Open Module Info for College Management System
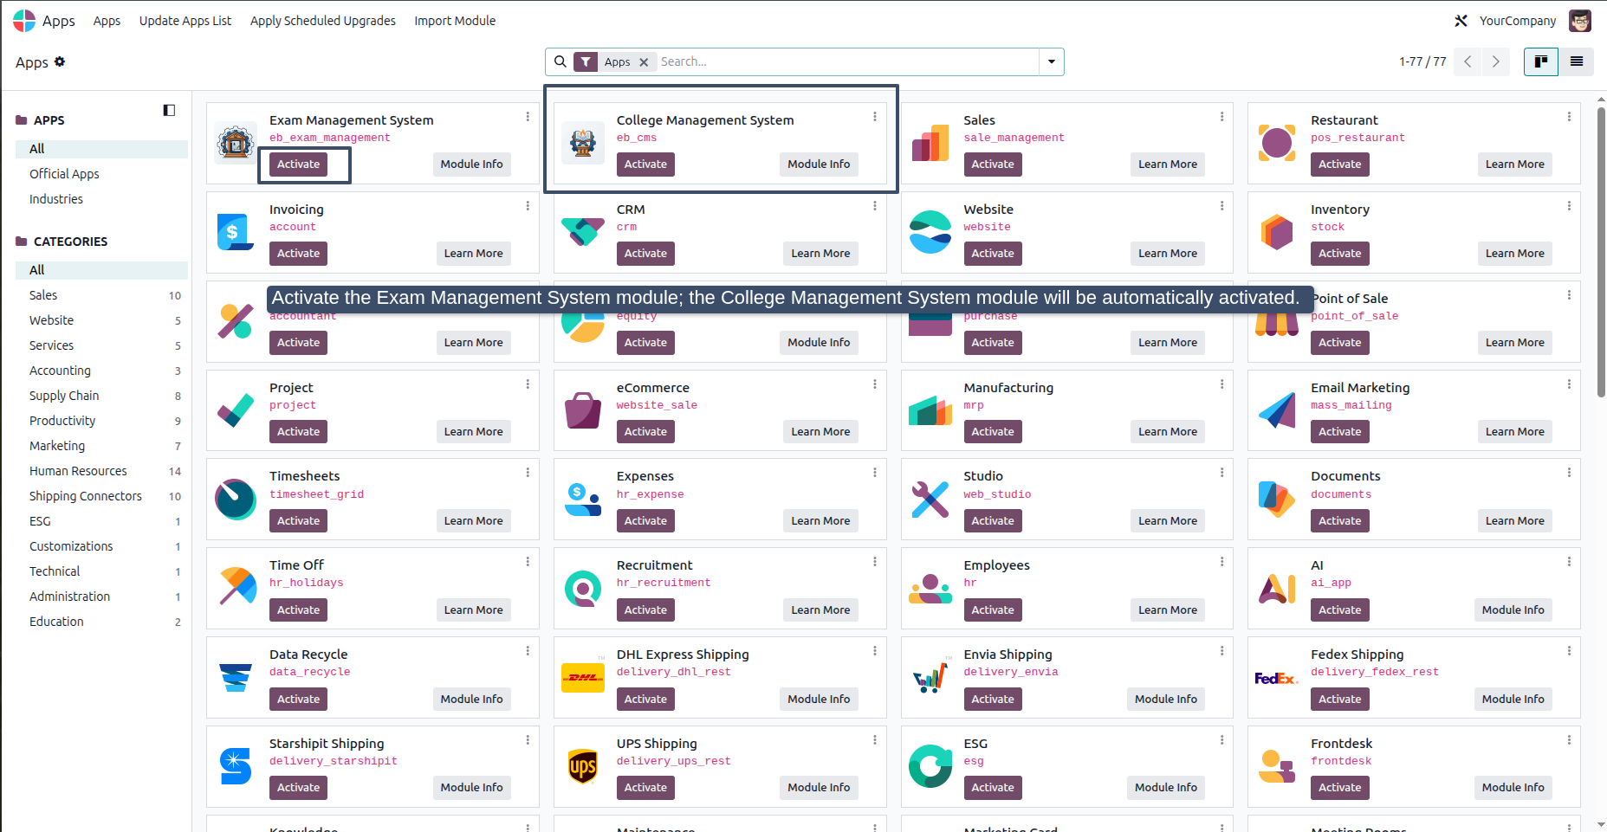1607x832 pixels. pyautogui.click(x=819, y=164)
